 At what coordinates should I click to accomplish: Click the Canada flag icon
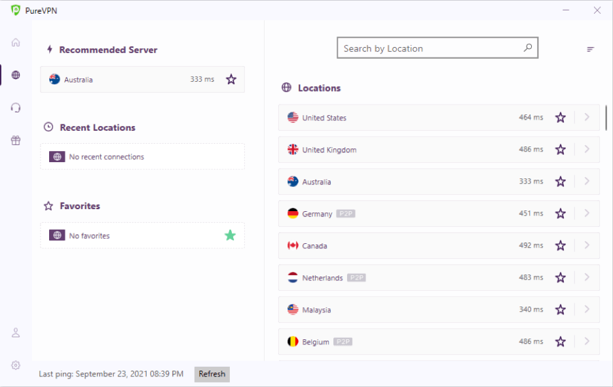[293, 245]
